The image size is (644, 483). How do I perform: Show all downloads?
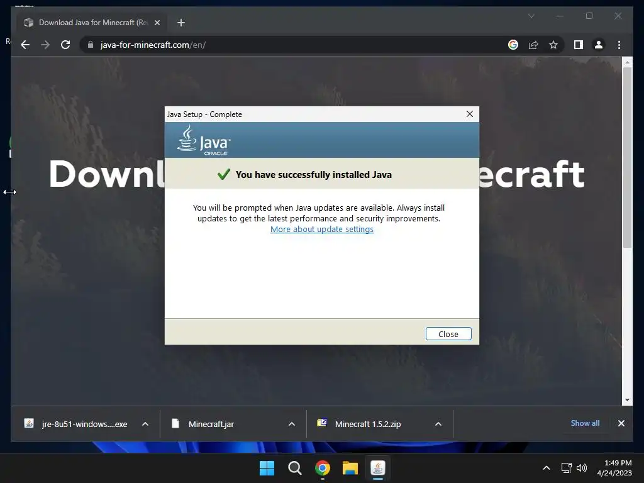[x=585, y=423]
